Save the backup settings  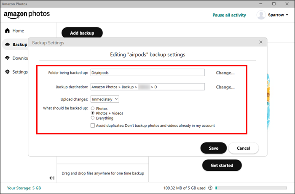[213, 148]
